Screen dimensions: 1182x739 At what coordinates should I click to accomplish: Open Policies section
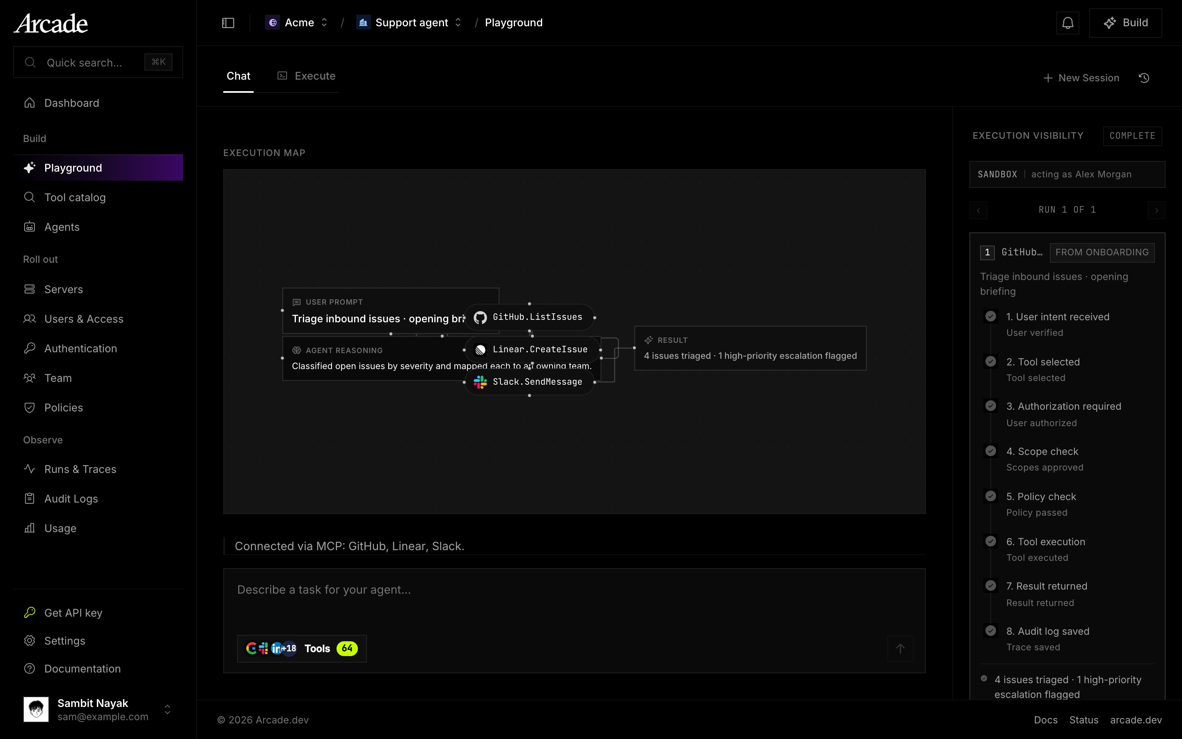(x=98, y=408)
